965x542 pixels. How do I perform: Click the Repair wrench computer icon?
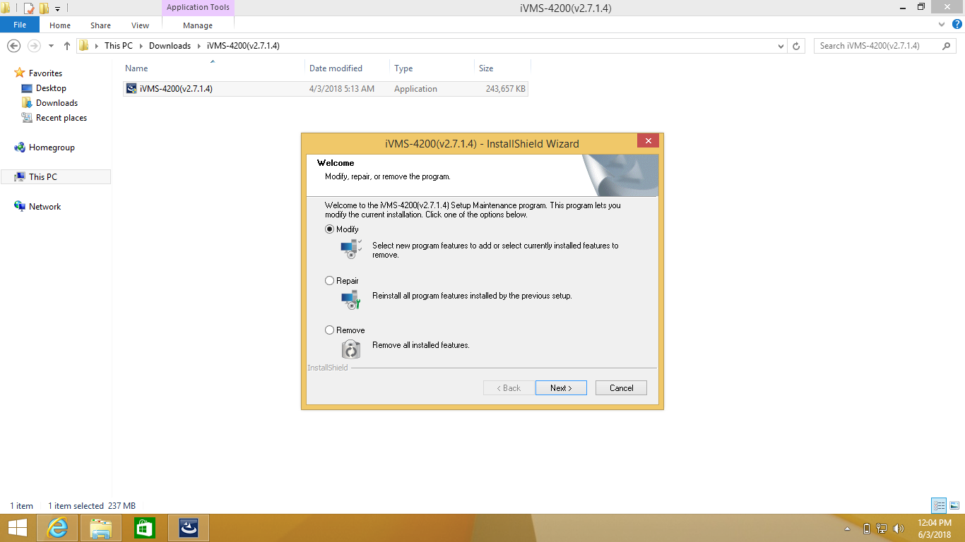point(351,300)
